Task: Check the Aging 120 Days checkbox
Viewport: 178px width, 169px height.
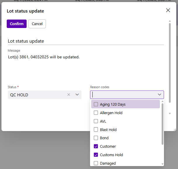Action: tap(96, 104)
